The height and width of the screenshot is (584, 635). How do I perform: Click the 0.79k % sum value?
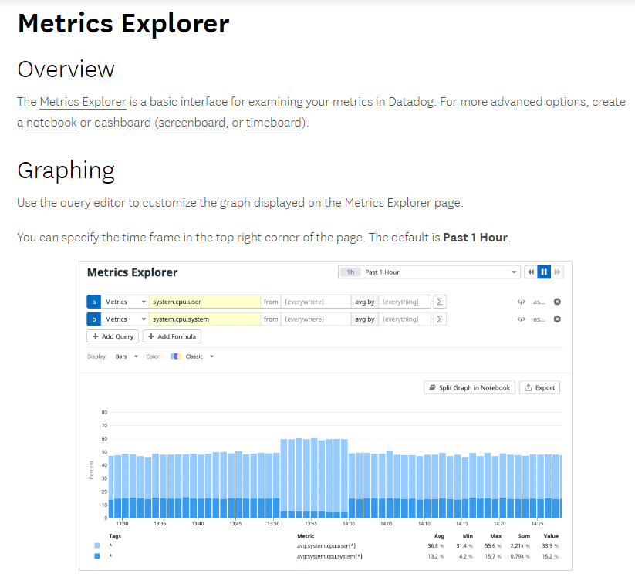coord(520,556)
